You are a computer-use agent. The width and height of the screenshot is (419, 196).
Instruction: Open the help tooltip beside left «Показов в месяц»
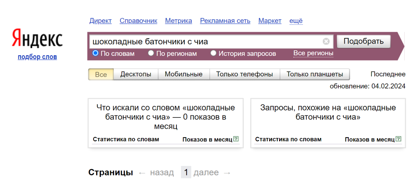coord(236,139)
